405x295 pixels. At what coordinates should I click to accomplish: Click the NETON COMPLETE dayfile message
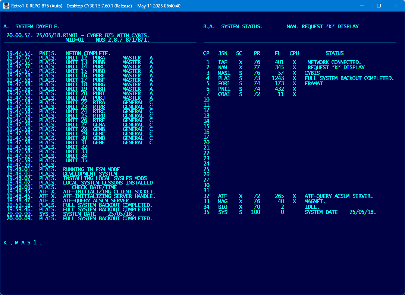(88, 54)
